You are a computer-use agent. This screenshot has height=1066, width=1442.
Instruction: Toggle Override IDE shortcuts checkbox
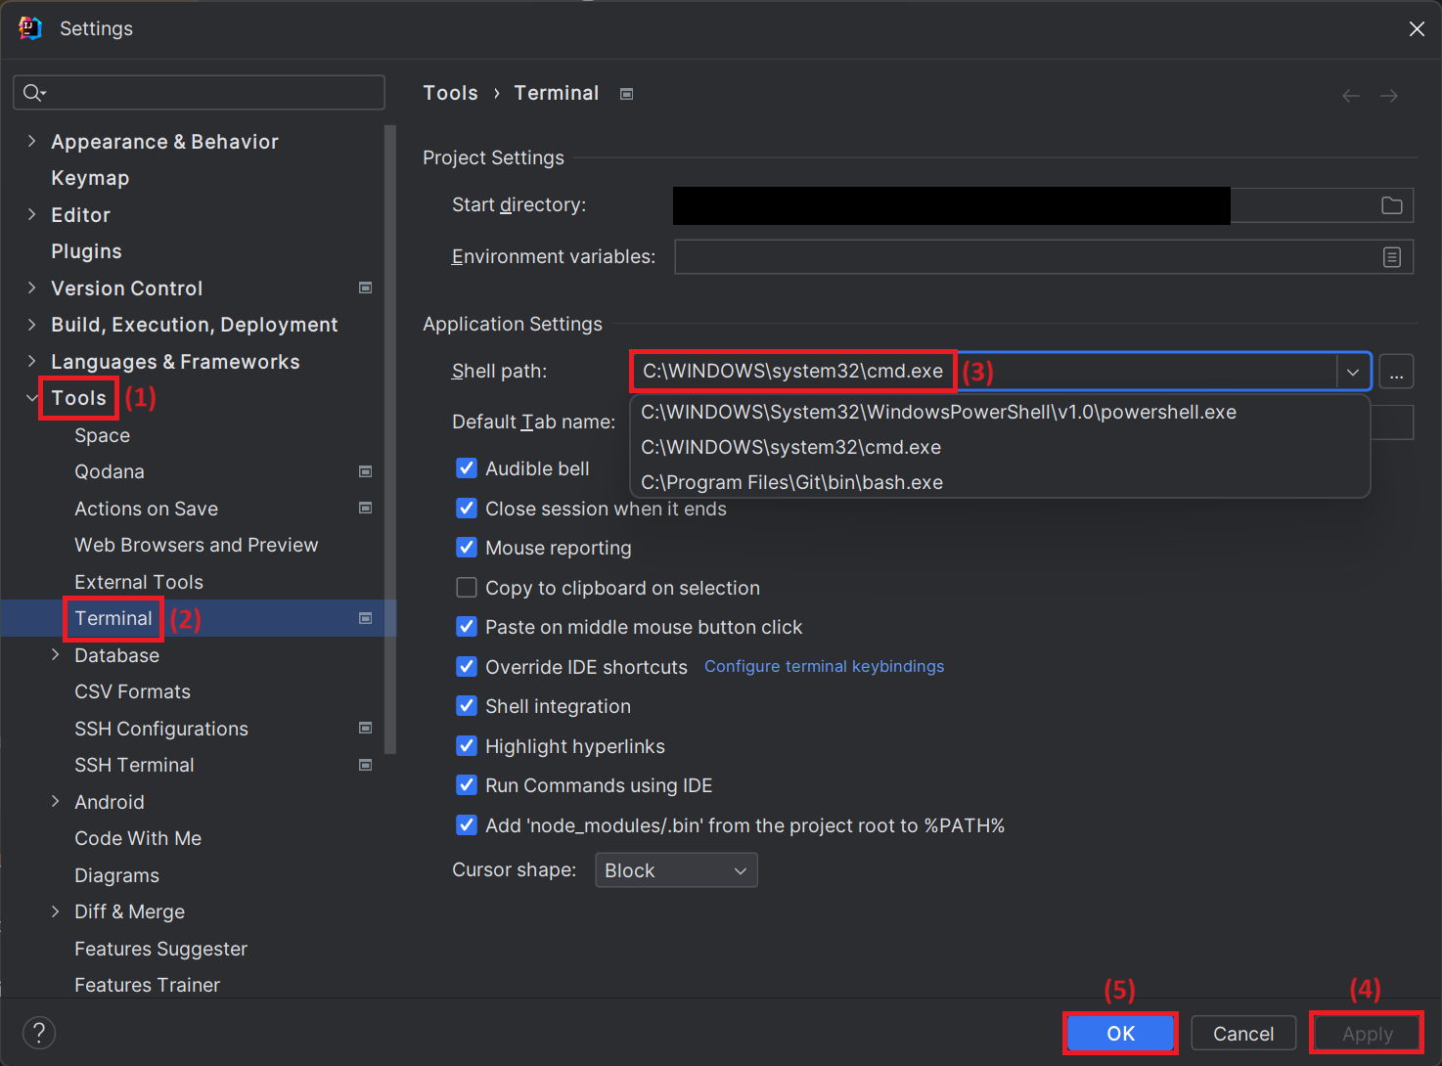[x=467, y=667]
